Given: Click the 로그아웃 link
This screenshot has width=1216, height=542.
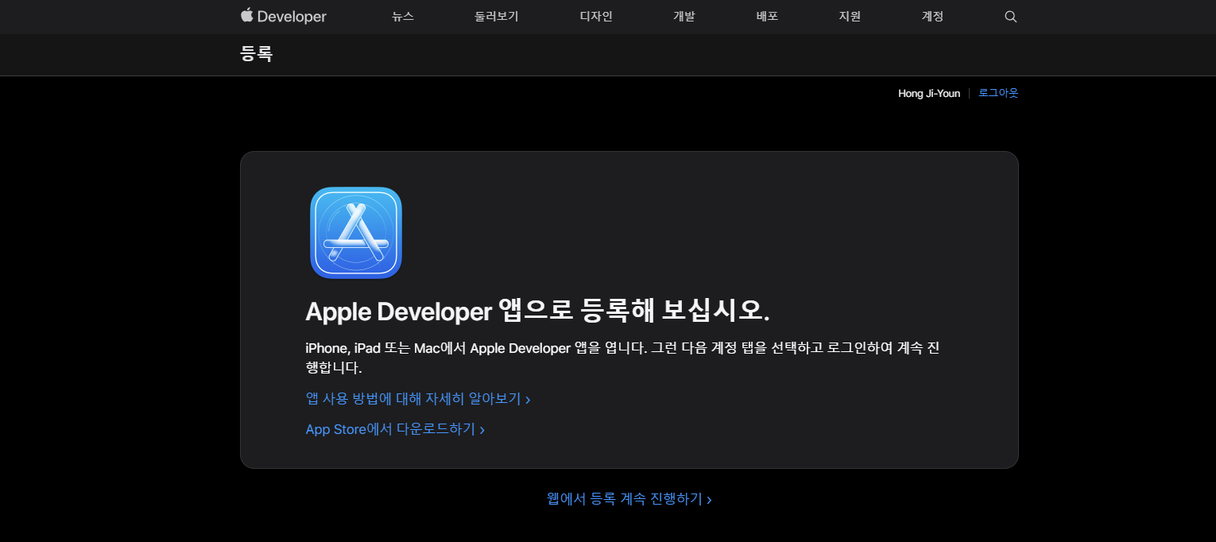Looking at the screenshot, I should pos(998,93).
